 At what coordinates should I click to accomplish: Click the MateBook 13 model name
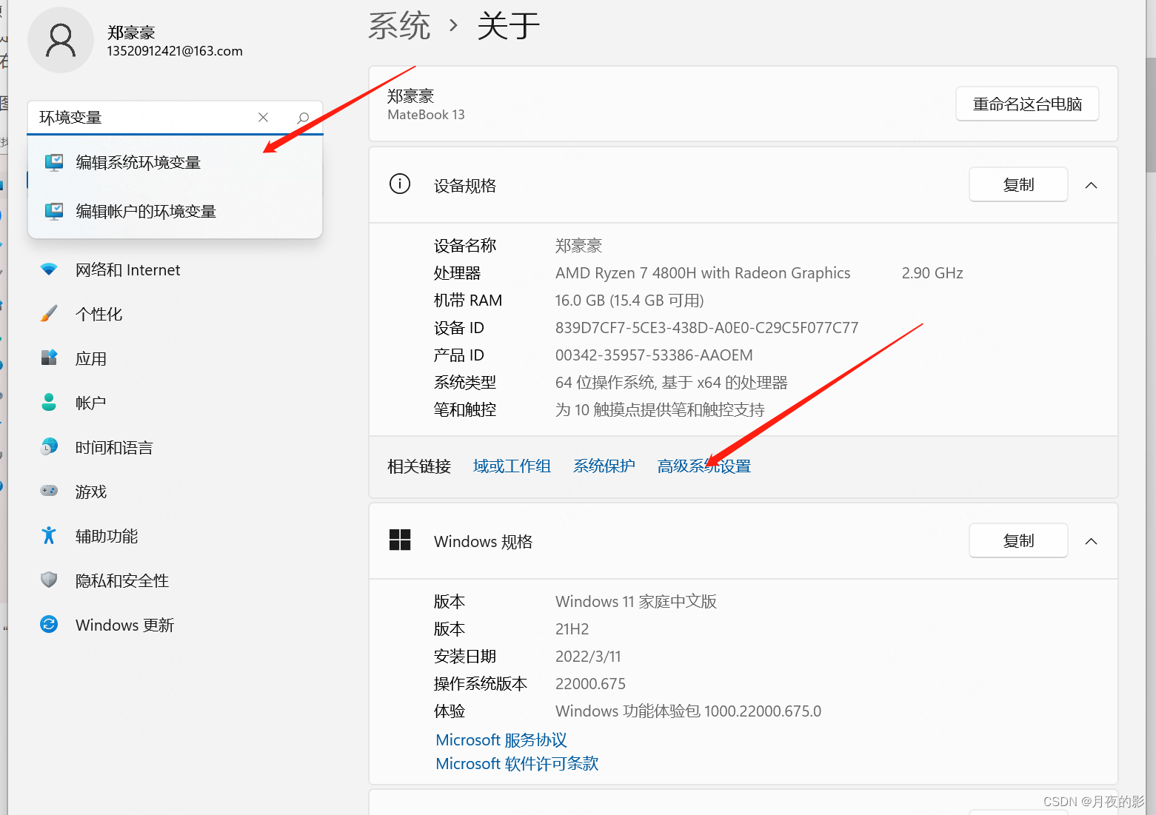(426, 115)
